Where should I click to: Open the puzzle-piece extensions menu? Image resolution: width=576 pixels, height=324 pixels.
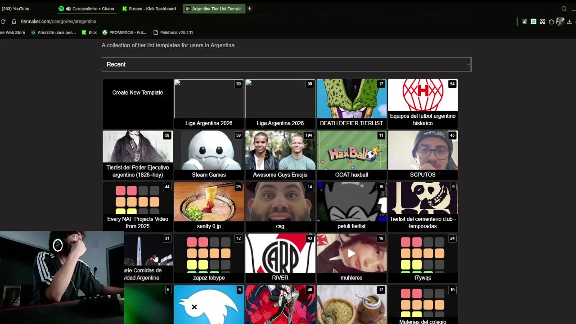pyautogui.click(x=551, y=21)
